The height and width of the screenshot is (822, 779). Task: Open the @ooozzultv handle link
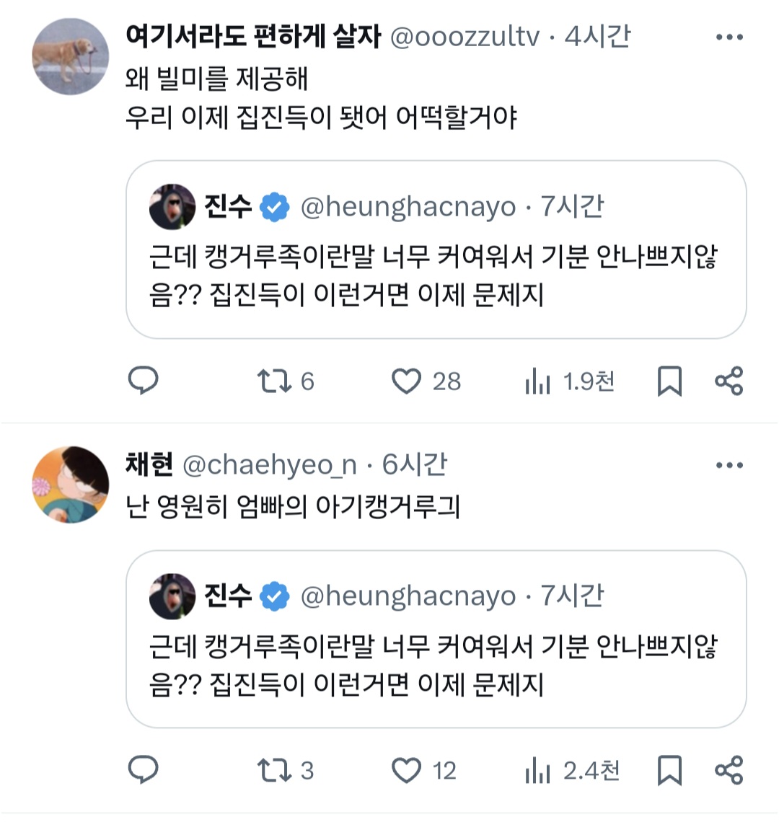[x=465, y=36]
